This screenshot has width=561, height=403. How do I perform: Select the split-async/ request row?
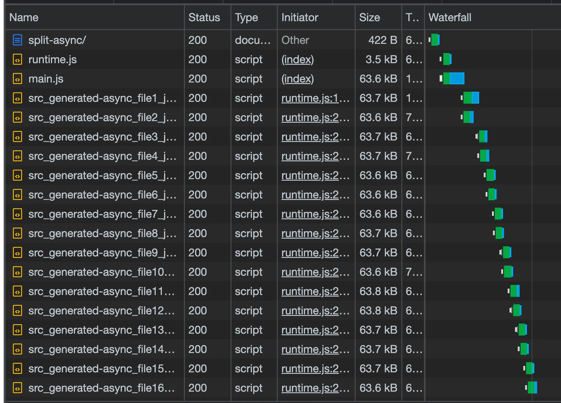point(283,40)
